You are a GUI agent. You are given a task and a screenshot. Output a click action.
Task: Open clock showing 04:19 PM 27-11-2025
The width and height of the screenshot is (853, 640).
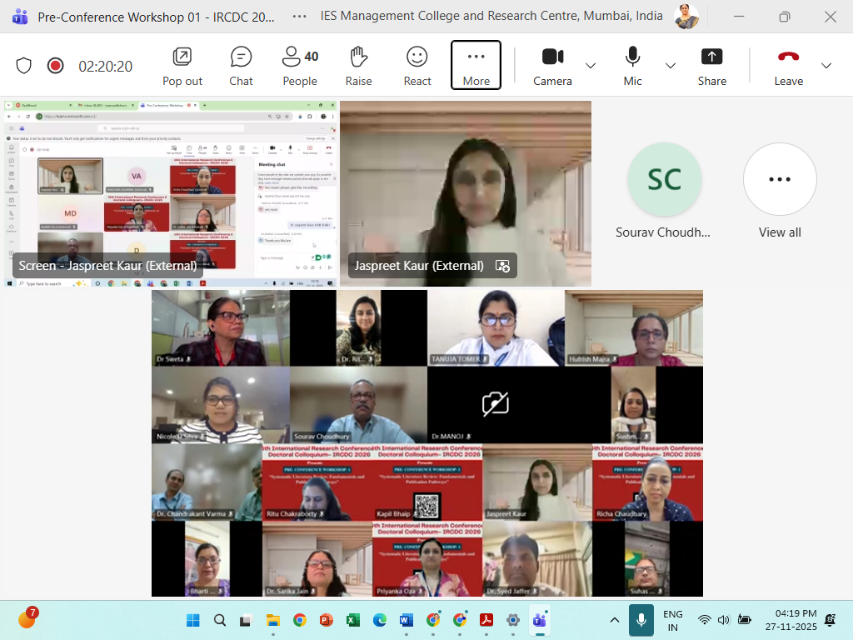pos(791,620)
